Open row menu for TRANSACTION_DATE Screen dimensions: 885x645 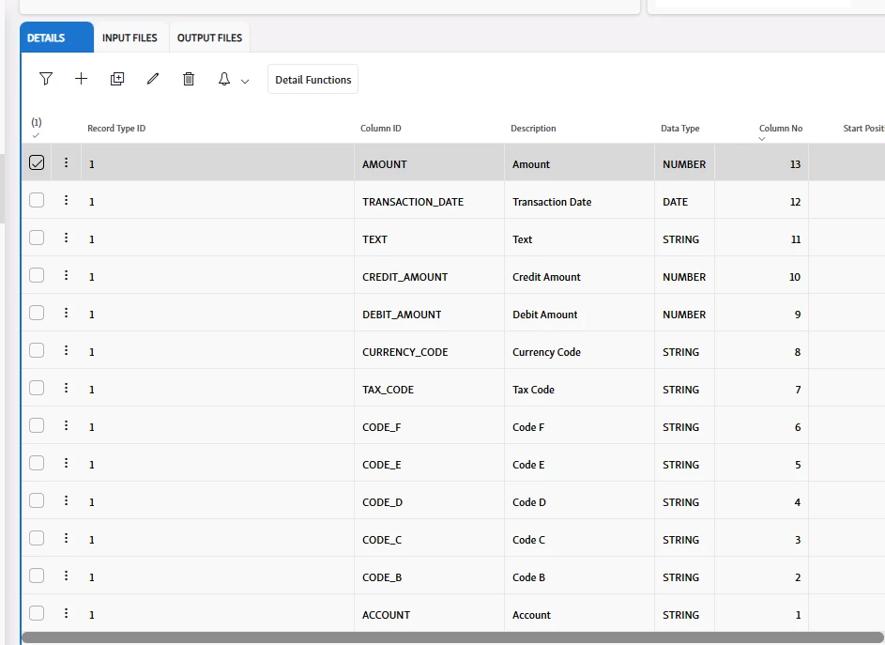tap(66, 200)
